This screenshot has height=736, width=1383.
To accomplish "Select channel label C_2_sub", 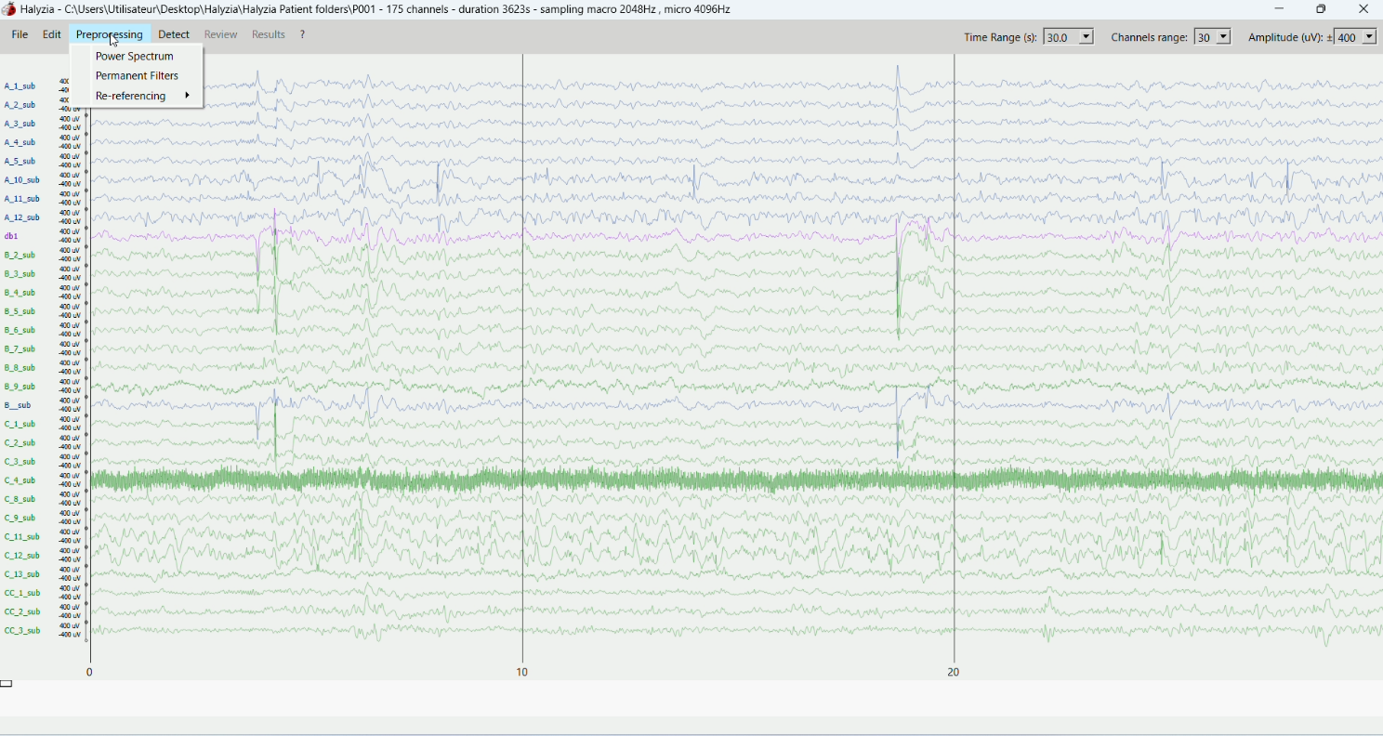I will pyautogui.click(x=20, y=442).
